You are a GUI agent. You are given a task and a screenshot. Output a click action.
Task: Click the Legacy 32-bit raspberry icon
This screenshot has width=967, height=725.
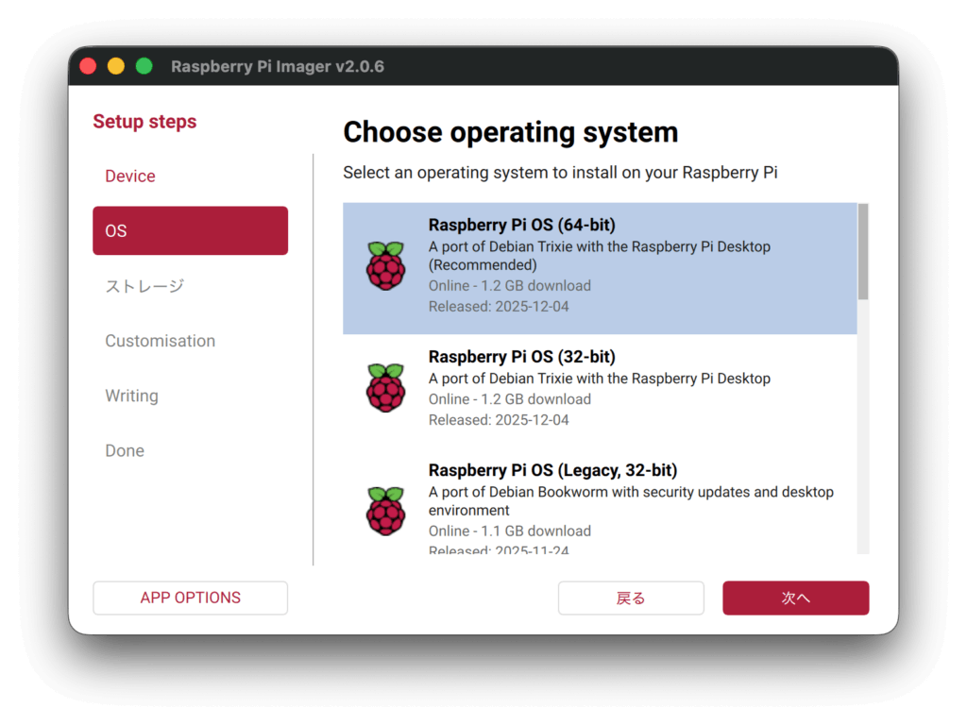[385, 511]
